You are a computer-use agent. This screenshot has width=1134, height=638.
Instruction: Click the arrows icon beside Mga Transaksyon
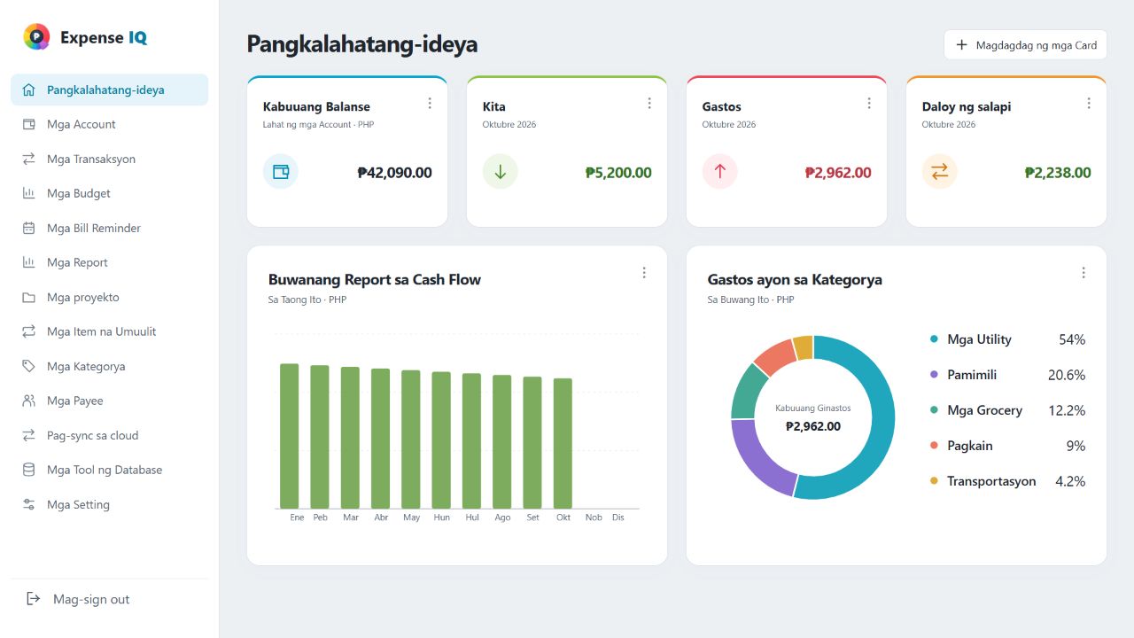[28, 159]
